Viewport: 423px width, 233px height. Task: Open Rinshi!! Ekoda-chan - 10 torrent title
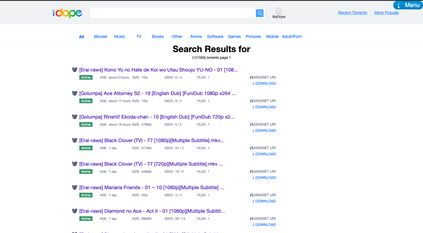click(157, 117)
